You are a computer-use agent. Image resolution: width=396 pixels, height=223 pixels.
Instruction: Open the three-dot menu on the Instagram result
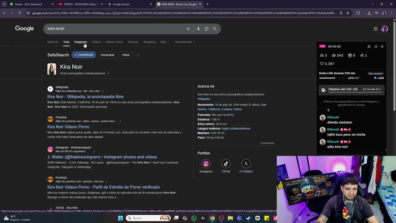94,151
